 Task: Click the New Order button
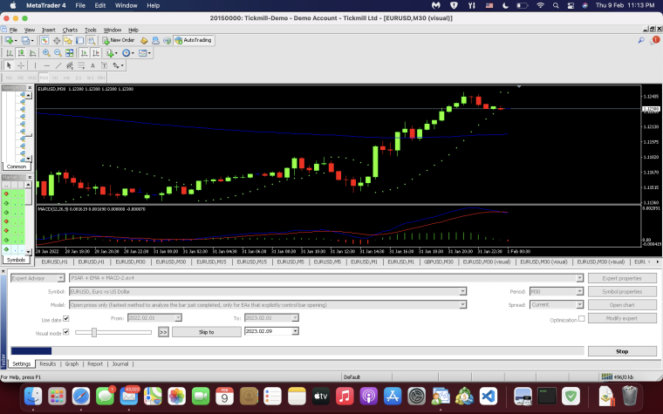point(119,40)
